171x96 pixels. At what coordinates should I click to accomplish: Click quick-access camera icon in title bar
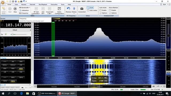21,1
